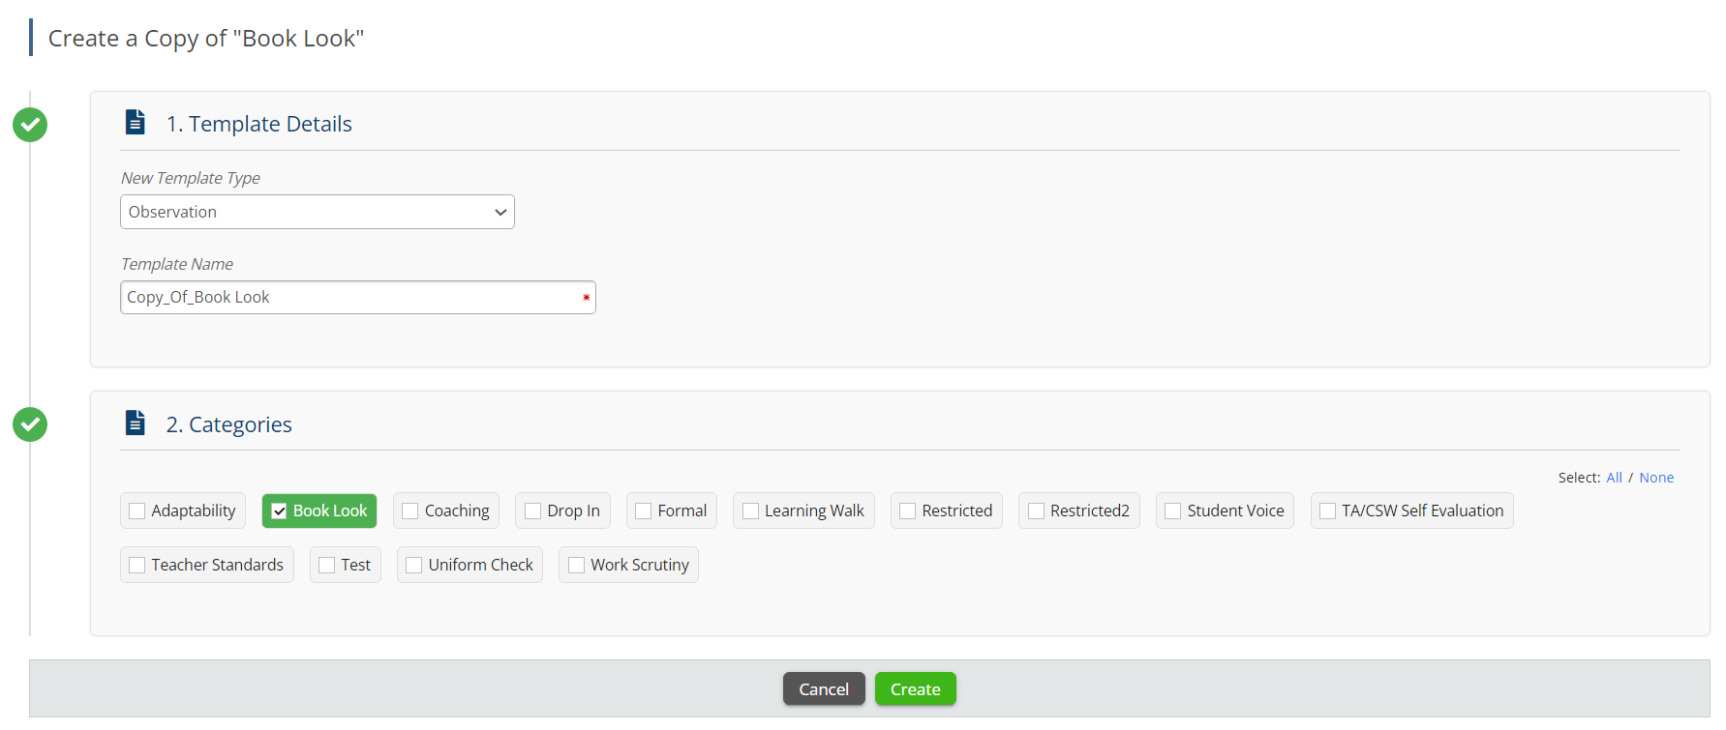Tick the Teacher Standards category
This screenshot has width=1726, height=730.
coord(137,566)
